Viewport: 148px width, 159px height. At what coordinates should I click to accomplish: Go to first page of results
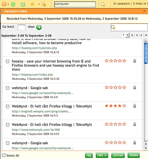coord(132,35)
